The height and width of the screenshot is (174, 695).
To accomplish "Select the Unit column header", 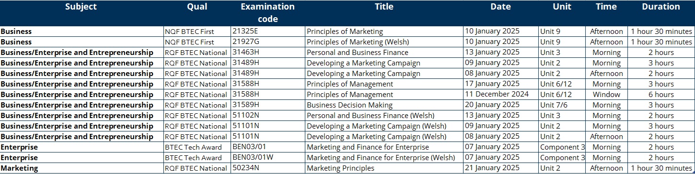I will [x=562, y=7].
